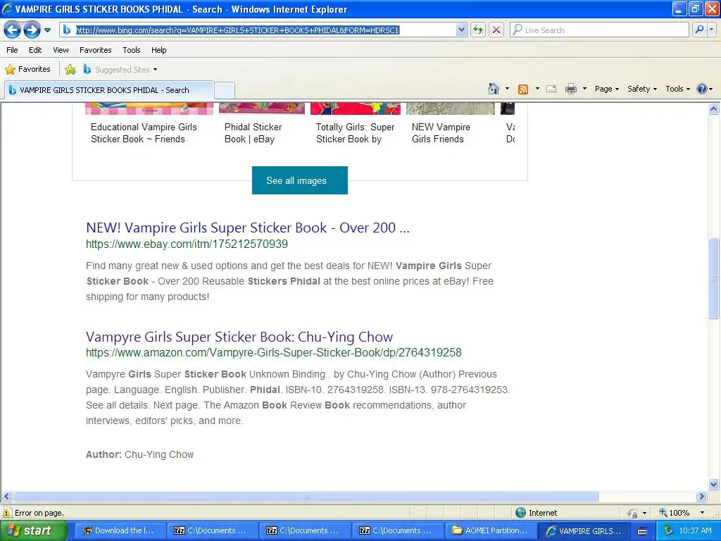Open the File menu
The width and height of the screenshot is (721, 541).
(13, 50)
